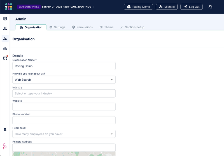Click the Phone Number input field
The height and width of the screenshot is (156, 224).
tap(64, 120)
